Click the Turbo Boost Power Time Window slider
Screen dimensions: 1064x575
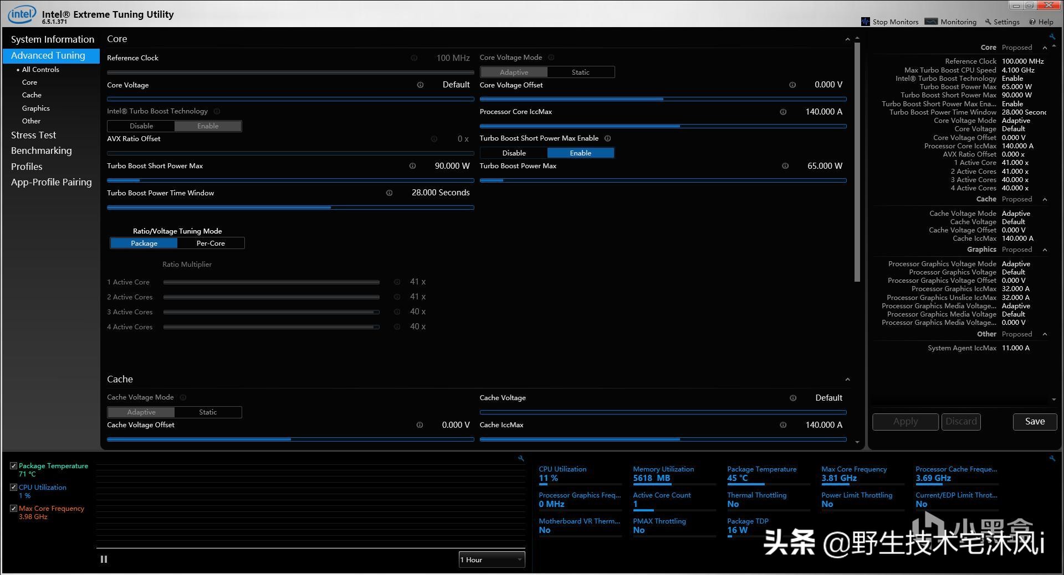pyautogui.click(x=290, y=208)
